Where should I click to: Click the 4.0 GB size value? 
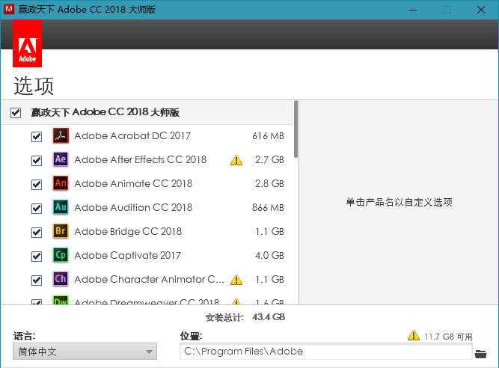coord(269,255)
